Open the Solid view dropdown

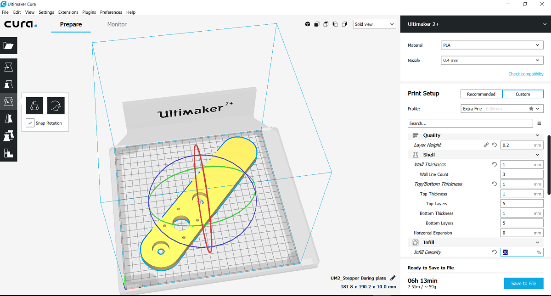coord(374,24)
